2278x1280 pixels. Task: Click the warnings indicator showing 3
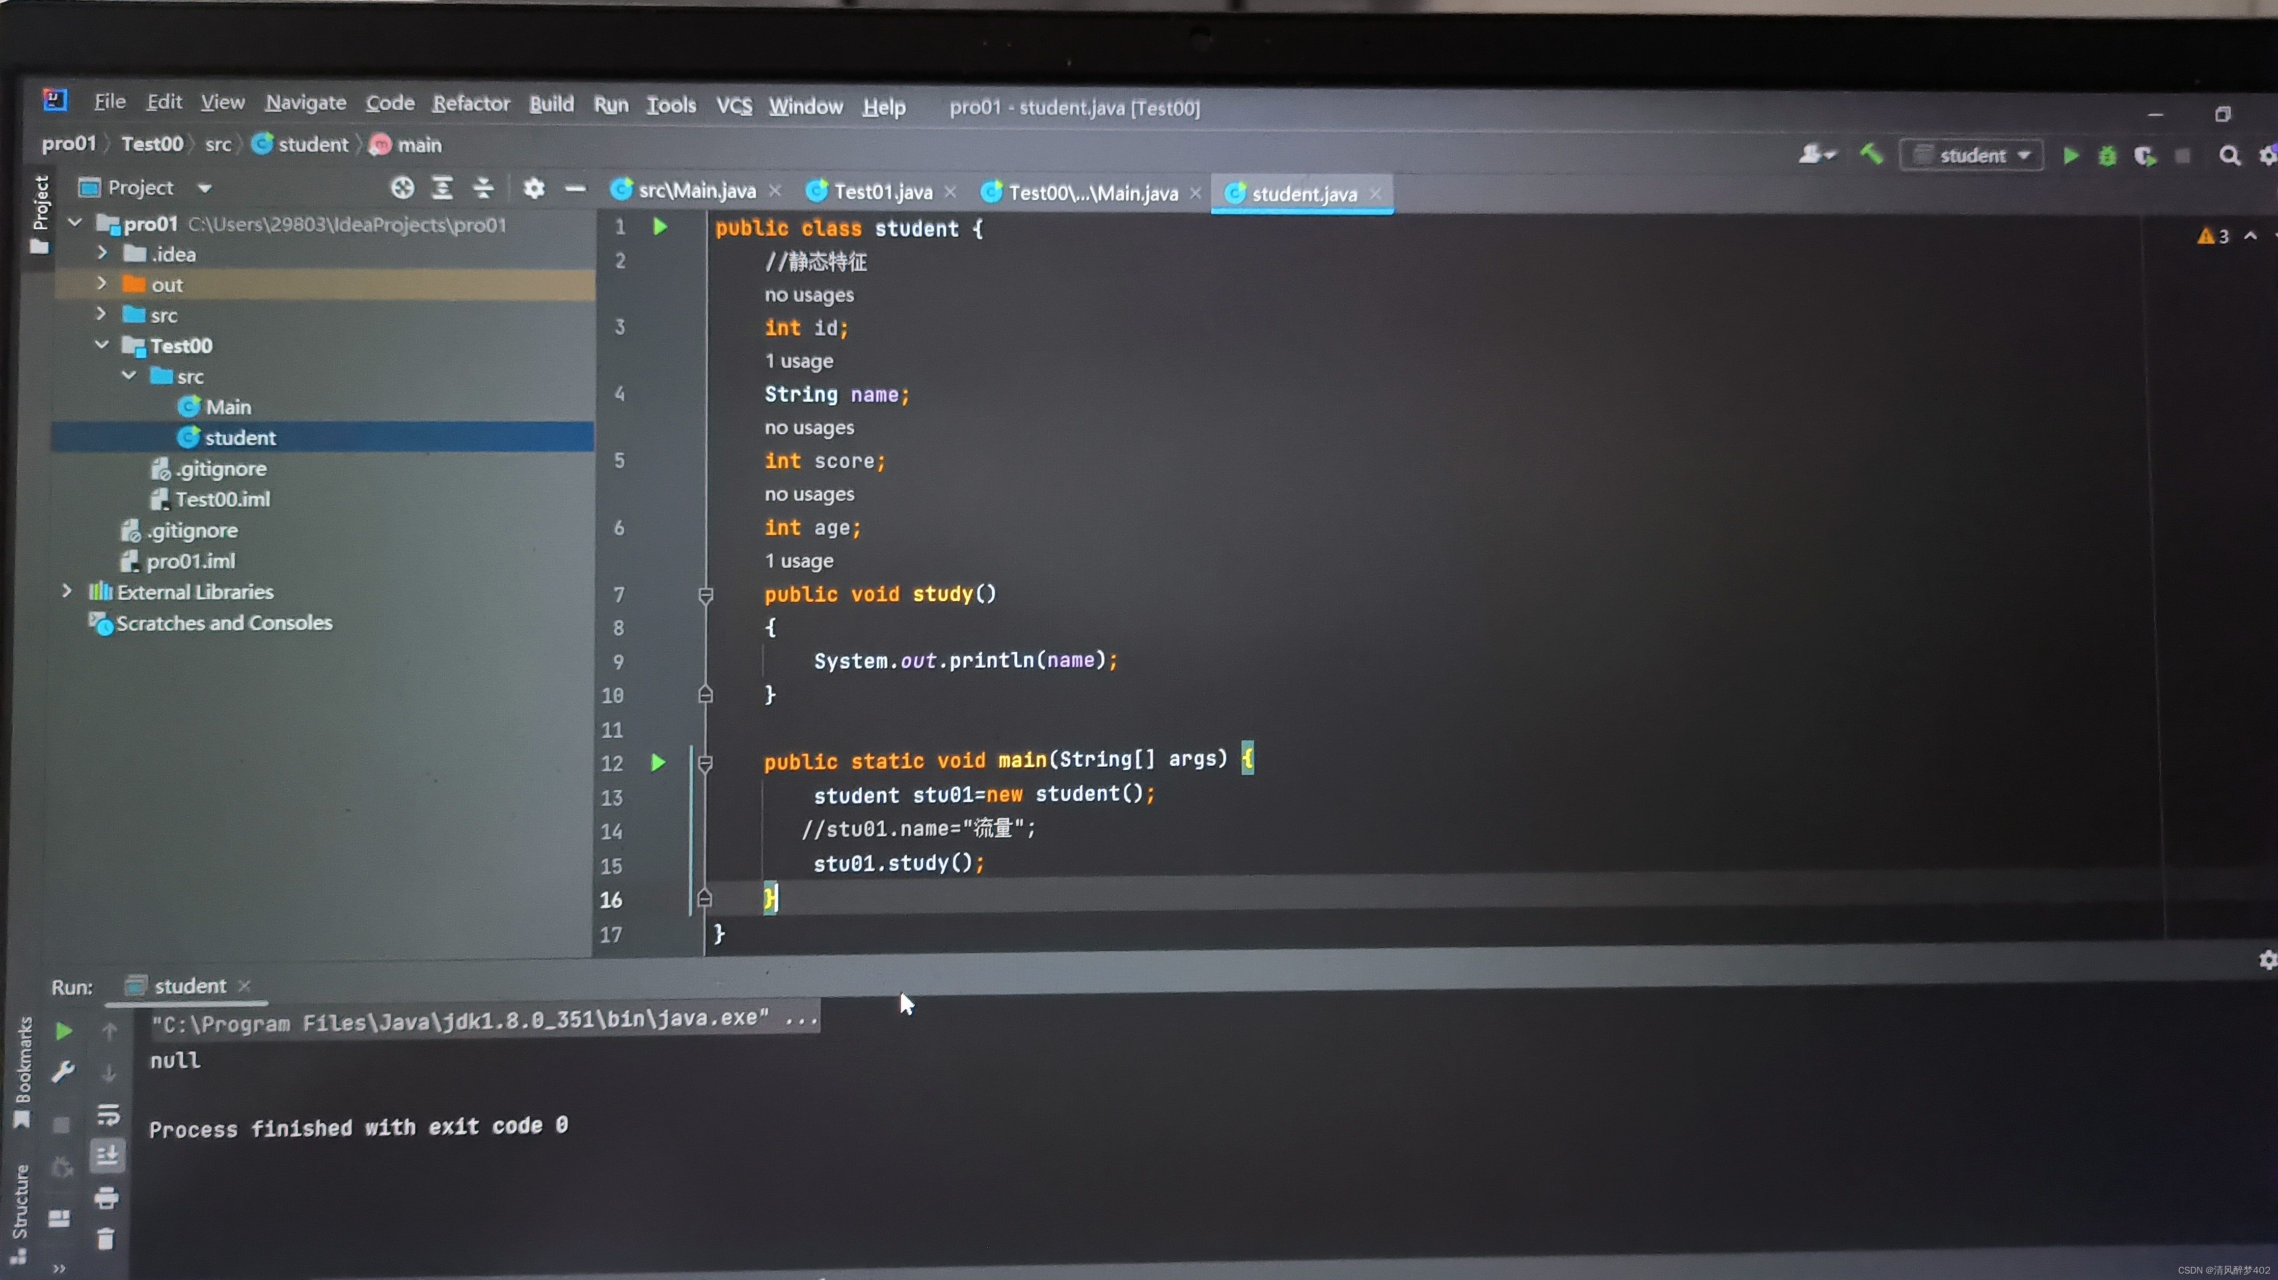(x=2213, y=236)
